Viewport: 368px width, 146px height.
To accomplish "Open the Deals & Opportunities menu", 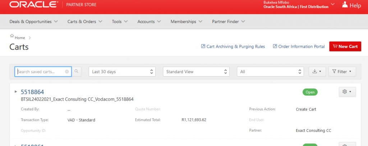I will click(x=34, y=22).
